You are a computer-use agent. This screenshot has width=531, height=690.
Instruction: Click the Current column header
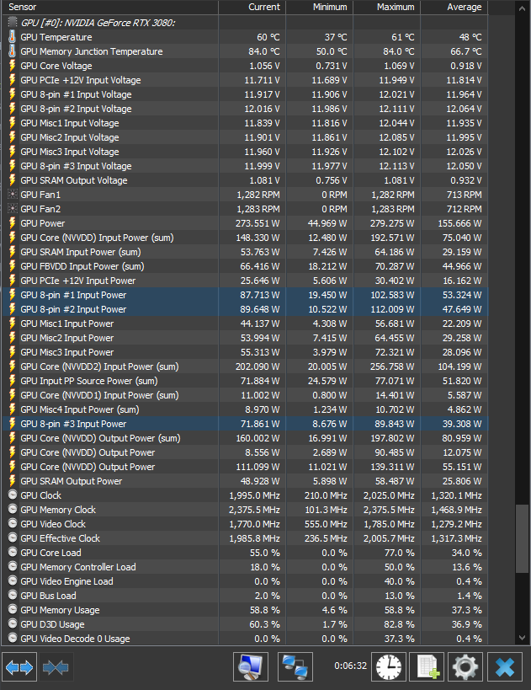[x=252, y=7]
